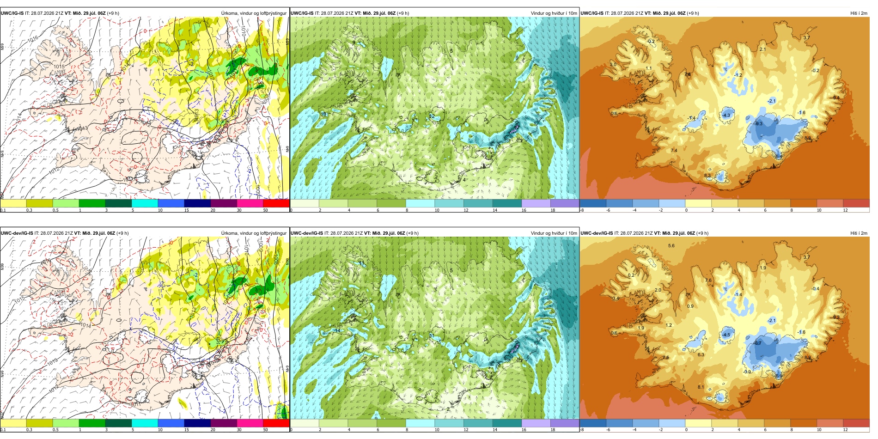The width and height of the screenshot is (878, 439).
Task: Pick the violet last swatch in top wind legend
Action: pyautogui.click(x=564, y=203)
